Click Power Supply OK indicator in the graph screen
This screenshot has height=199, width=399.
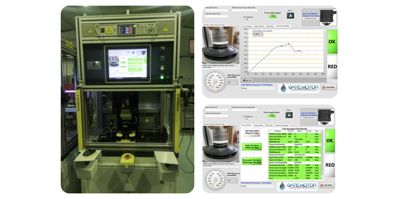click(272, 16)
